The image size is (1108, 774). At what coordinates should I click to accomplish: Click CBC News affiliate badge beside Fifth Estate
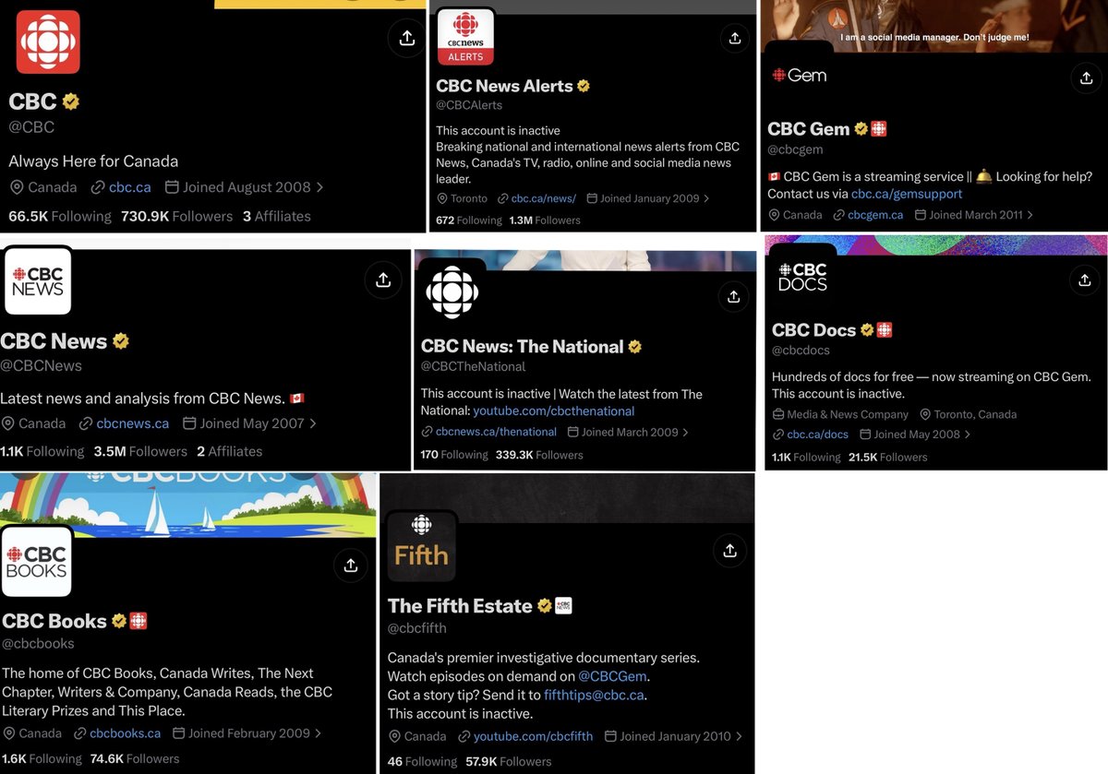point(563,606)
